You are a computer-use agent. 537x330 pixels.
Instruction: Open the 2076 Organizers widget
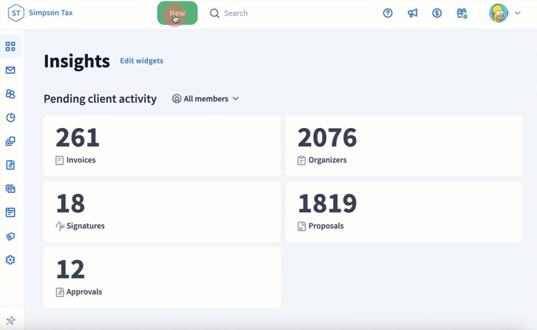pos(404,146)
